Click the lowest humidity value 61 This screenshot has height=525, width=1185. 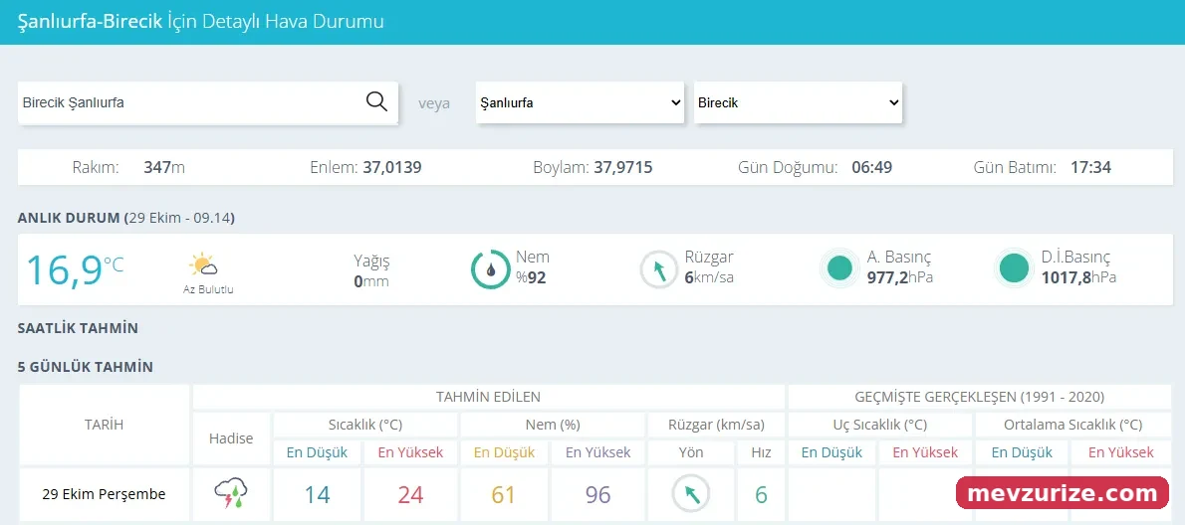pyautogui.click(x=503, y=495)
